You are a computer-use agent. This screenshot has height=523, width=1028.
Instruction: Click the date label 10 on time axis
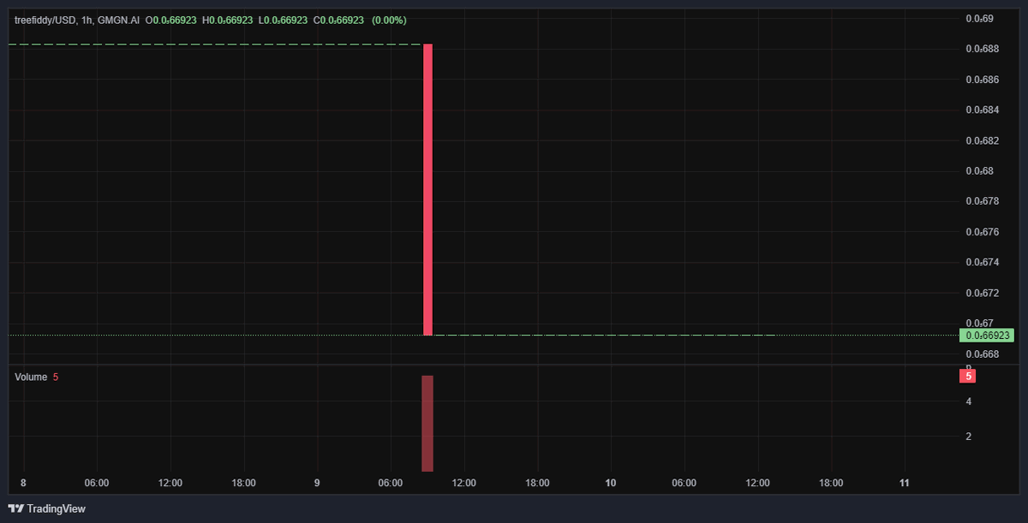coord(611,483)
